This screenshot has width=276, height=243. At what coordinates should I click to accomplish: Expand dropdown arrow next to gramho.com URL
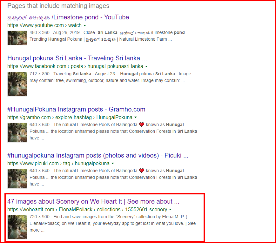pos(136,118)
